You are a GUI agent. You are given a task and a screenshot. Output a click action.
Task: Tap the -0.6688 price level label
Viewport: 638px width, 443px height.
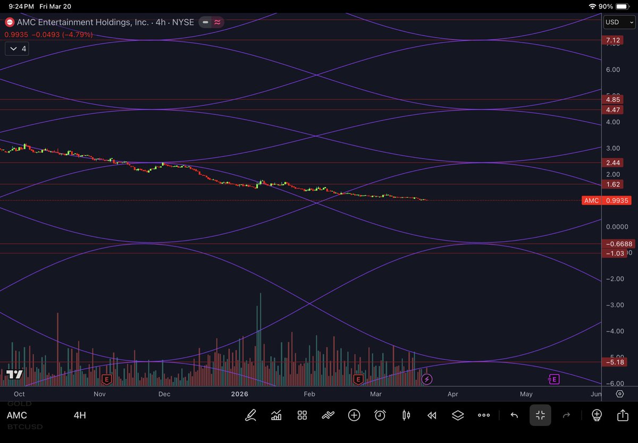[x=619, y=244]
